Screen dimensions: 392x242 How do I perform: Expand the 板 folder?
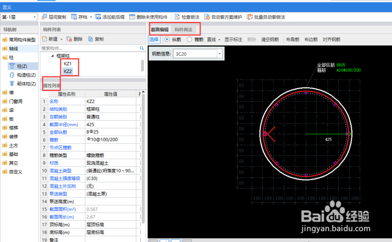(5, 119)
